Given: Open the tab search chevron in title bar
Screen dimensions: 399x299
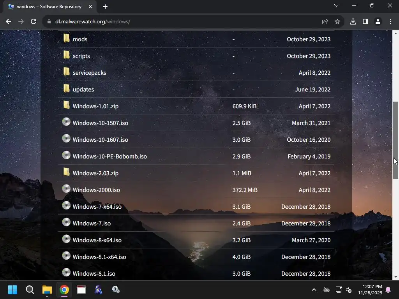Looking at the screenshot, I should click(x=336, y=5).
